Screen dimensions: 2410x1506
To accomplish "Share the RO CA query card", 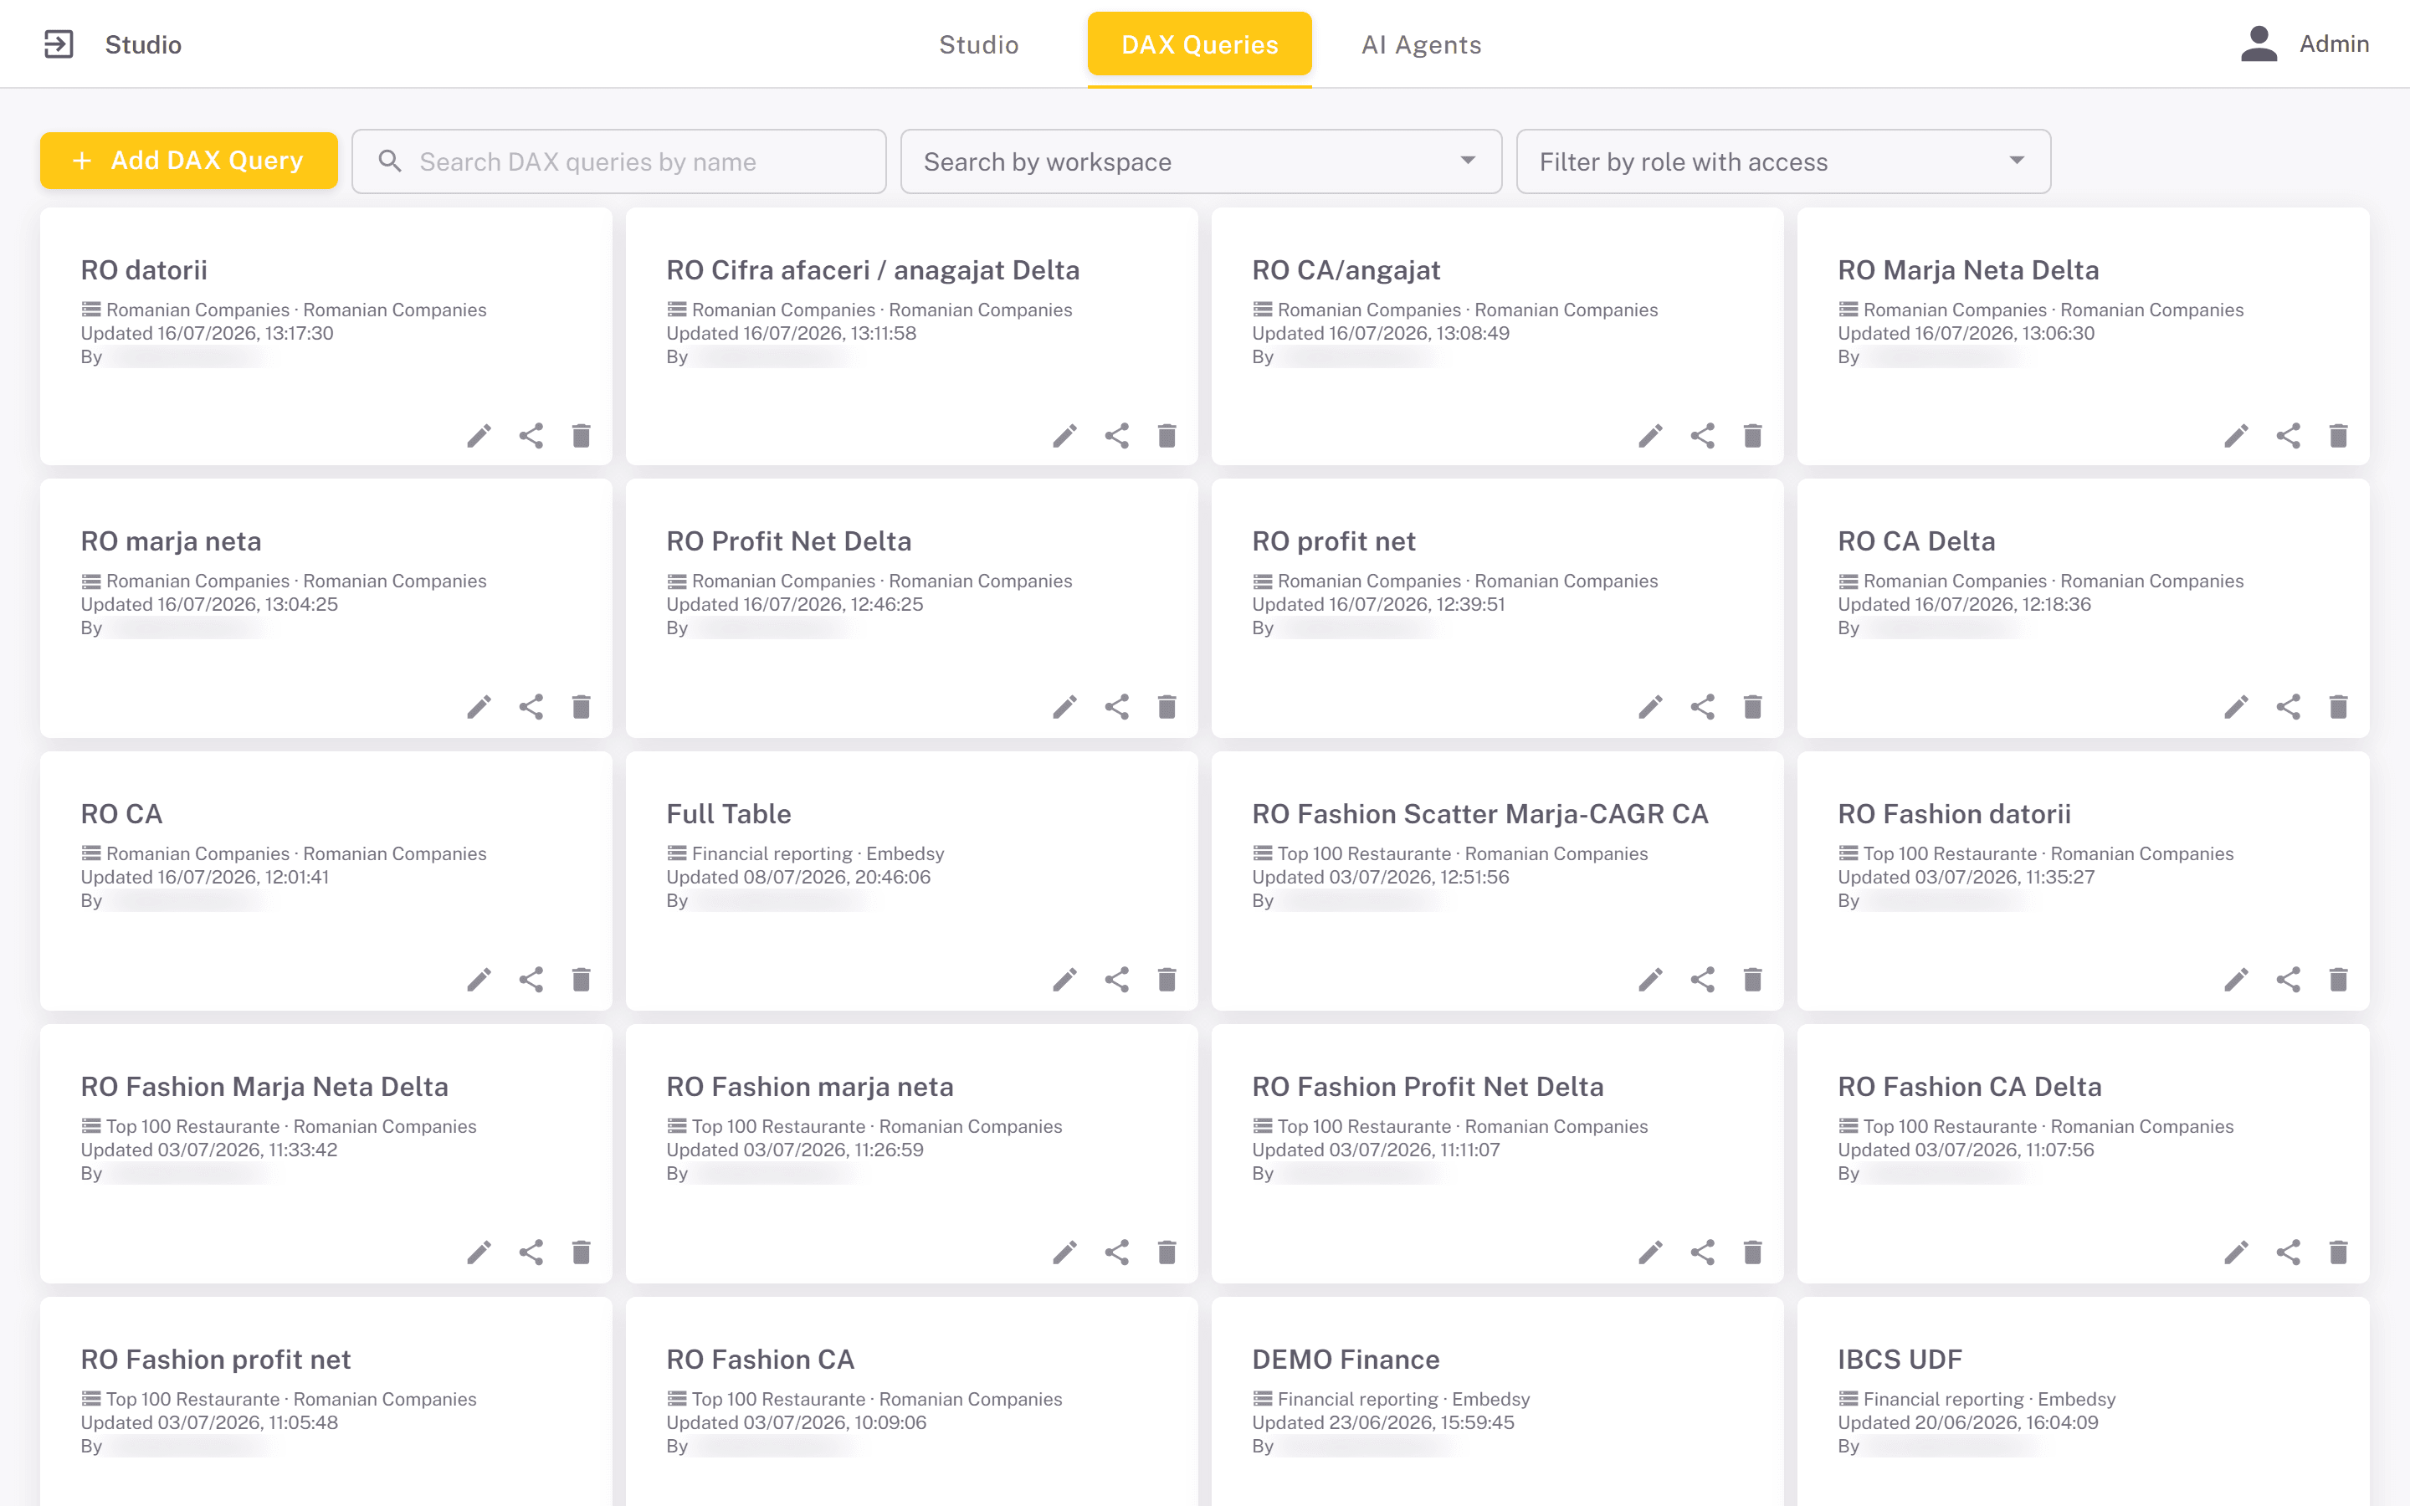I will (x=531, y=980).
